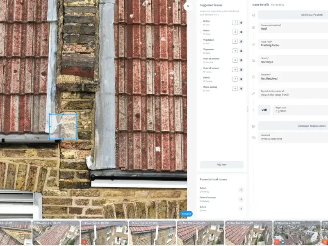Toggle the blue Focused badge
Image resolution: width=328 pixels, height=246 pixels.
(186, 214)
